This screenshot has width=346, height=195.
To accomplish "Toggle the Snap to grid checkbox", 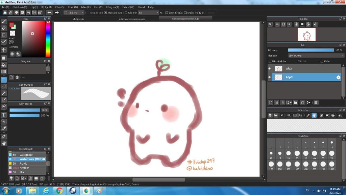I will [x=88, y=13].
